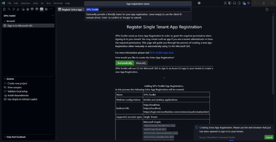Click the notification progress bar
The width and height of the screenshot is (276, 142).
coord(231,140)
